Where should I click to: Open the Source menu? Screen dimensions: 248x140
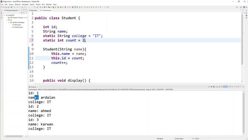11,4
